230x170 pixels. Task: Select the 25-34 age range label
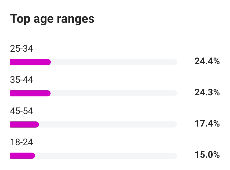coord(21,49)
